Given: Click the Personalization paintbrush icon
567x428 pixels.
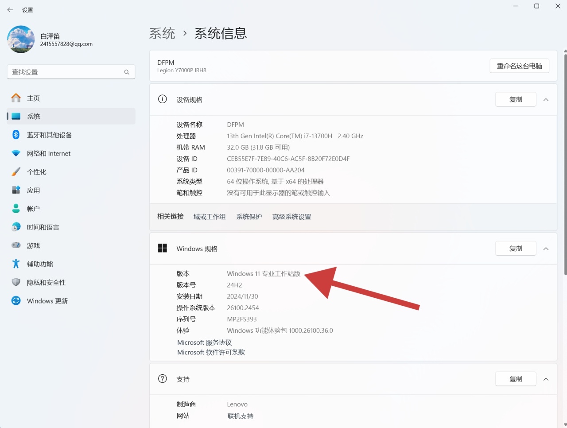Looking at the screenshot, I should click(16, 171).
